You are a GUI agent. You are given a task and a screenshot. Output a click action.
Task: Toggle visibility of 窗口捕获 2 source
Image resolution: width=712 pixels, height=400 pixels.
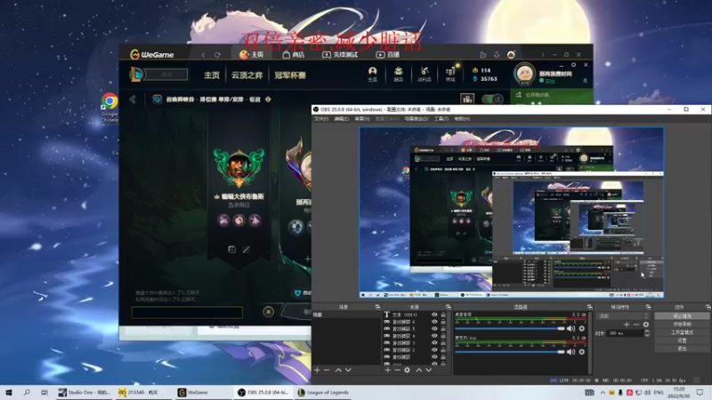click(434, 349)
